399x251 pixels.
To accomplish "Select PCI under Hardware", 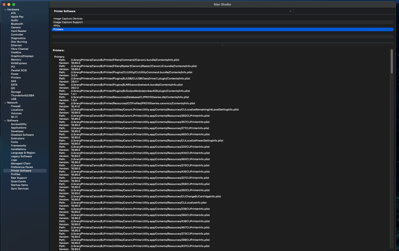I will [x=13, y=67].
